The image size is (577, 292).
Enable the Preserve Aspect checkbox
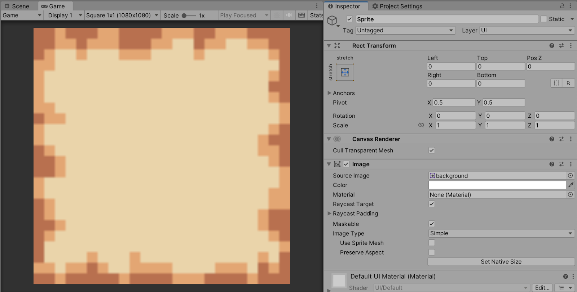pyautogui.click(x=432, y=252)
